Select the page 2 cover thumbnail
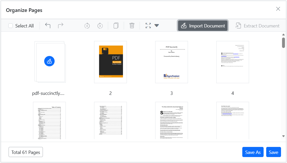 [110, 62]
